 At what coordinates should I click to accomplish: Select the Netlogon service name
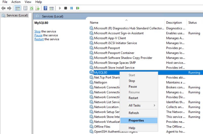[100, 82]
